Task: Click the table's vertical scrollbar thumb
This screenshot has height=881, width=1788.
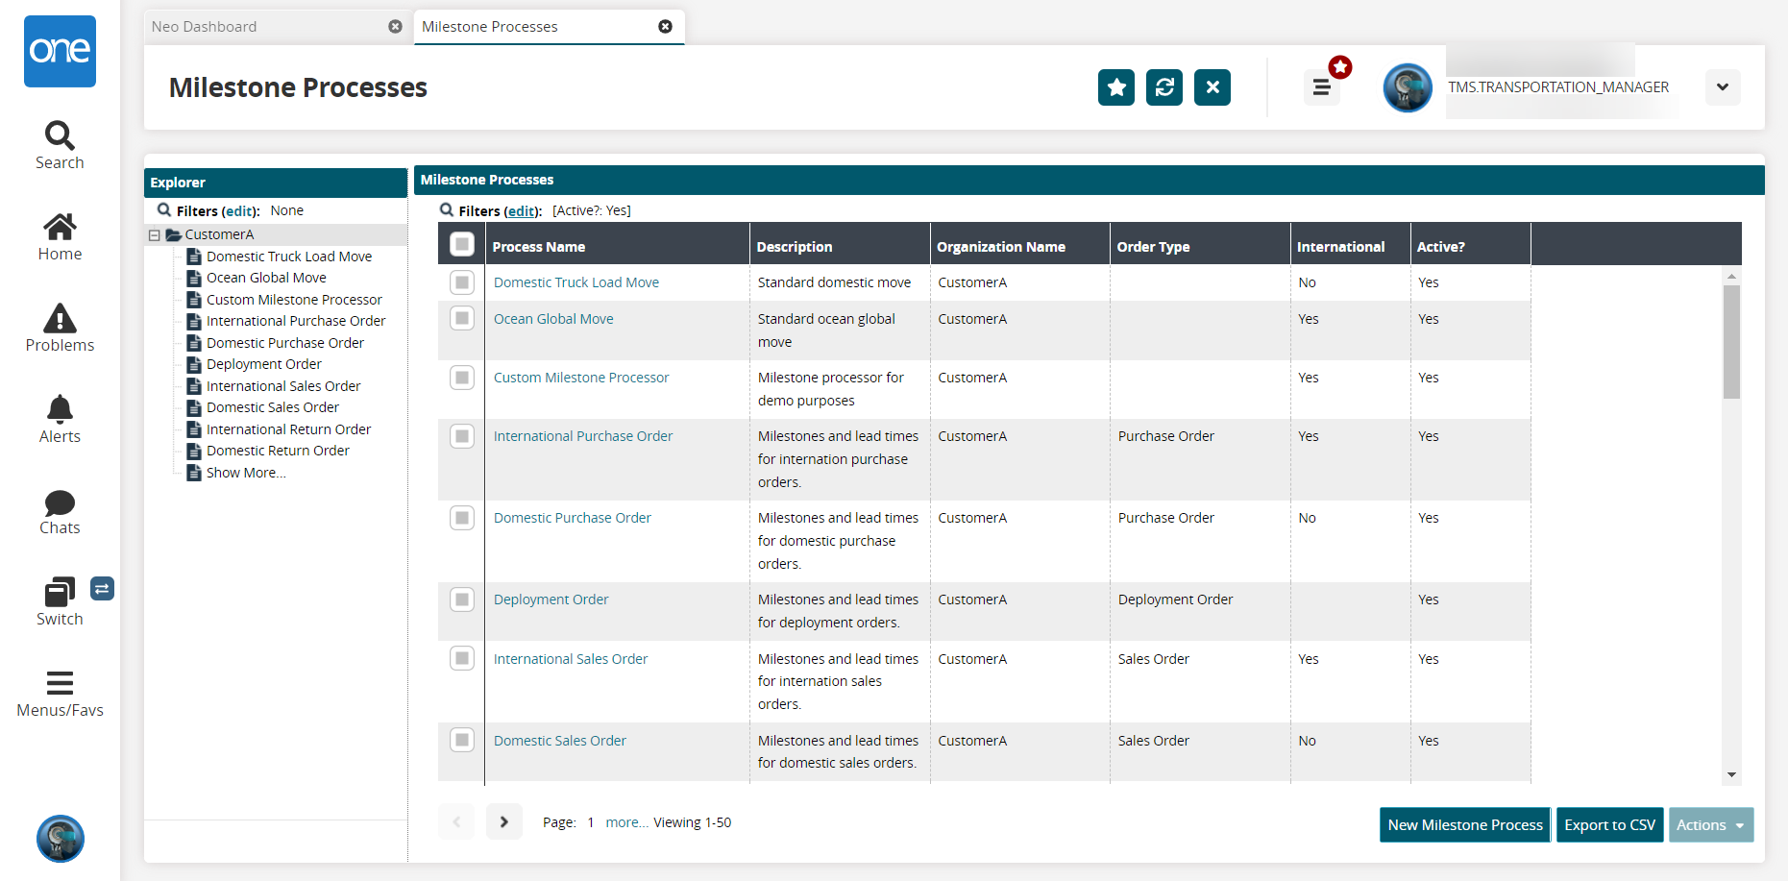Action: click(x=1731, y=341)
